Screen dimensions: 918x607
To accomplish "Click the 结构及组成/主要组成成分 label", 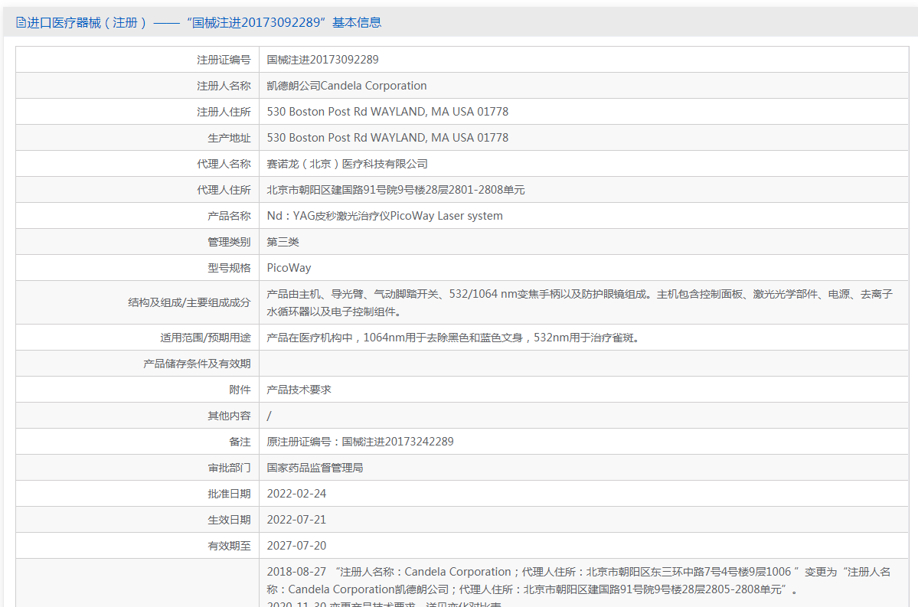I will pyautogui.click(x=189, y=302).
